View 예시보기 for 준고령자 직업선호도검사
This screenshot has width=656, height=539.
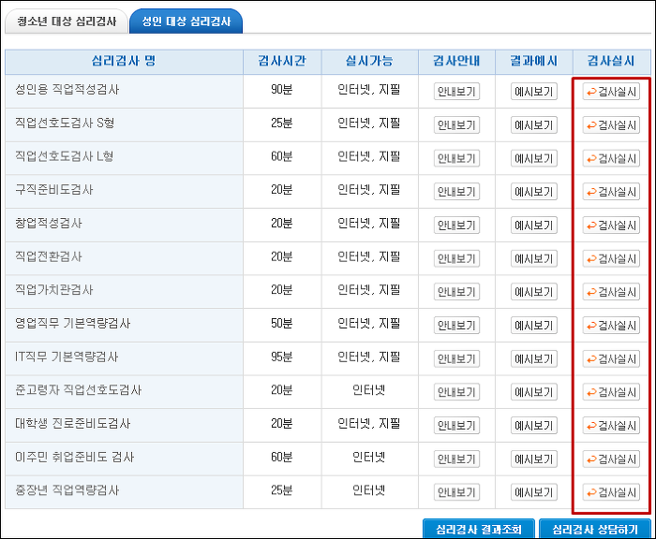534,392
